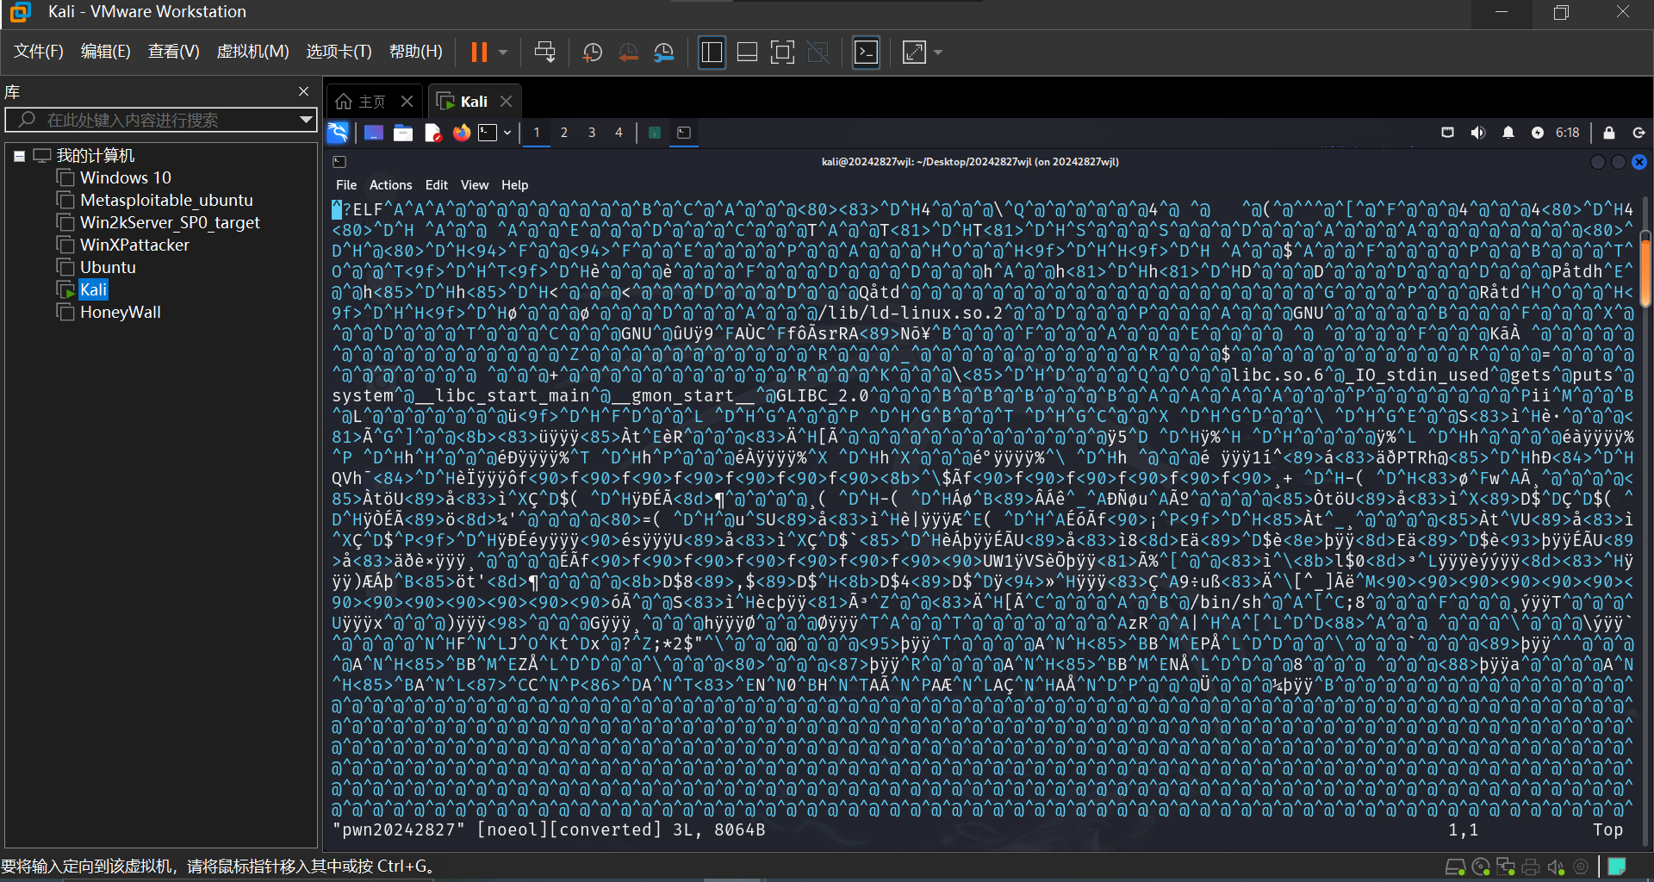Switch to workspace 3
The image size is (1654, 882).
(592, 133)
